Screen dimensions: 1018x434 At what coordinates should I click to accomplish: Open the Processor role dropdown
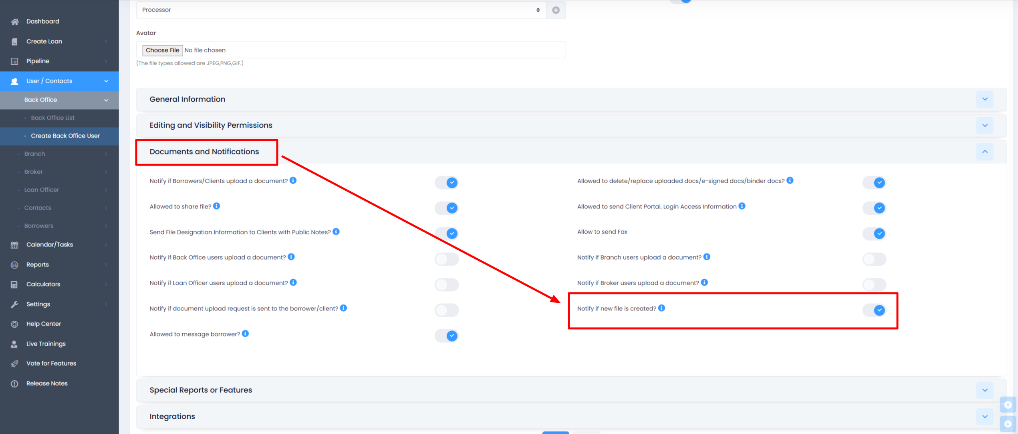341,10
